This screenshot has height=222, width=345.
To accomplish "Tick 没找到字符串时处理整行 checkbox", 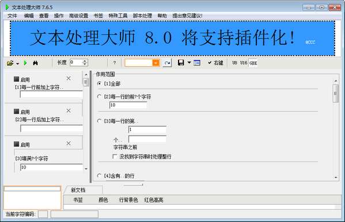I will [x=115, y=156].
